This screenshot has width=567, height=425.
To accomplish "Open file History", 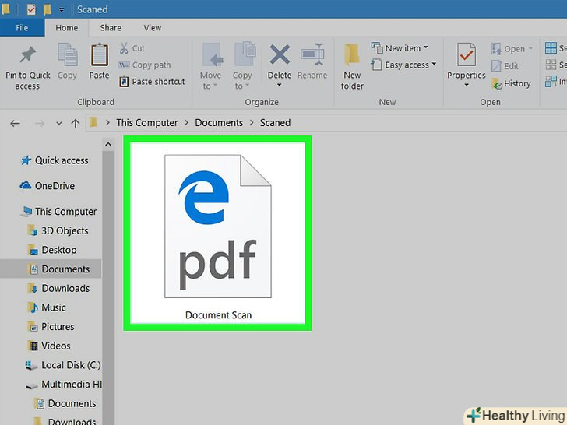I will coord(511,83).
